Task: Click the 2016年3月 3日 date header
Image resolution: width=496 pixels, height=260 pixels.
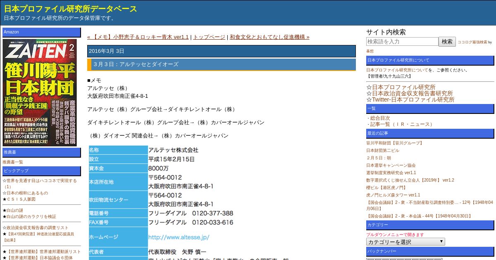Action: point(222,51)
